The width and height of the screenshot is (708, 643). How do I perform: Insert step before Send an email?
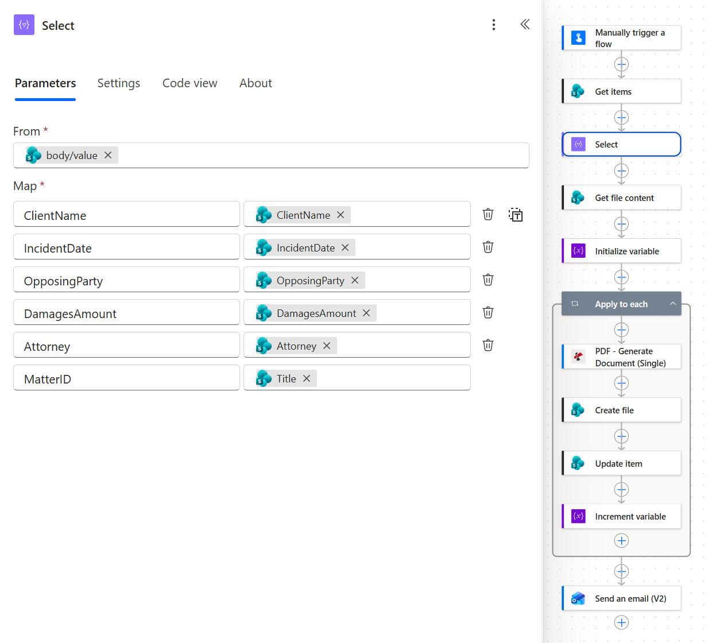click(x=621, y=571)
